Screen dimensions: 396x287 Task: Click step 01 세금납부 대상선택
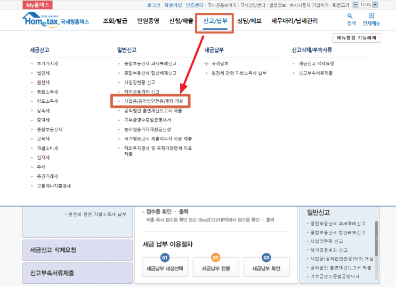(x=165, y=267)
